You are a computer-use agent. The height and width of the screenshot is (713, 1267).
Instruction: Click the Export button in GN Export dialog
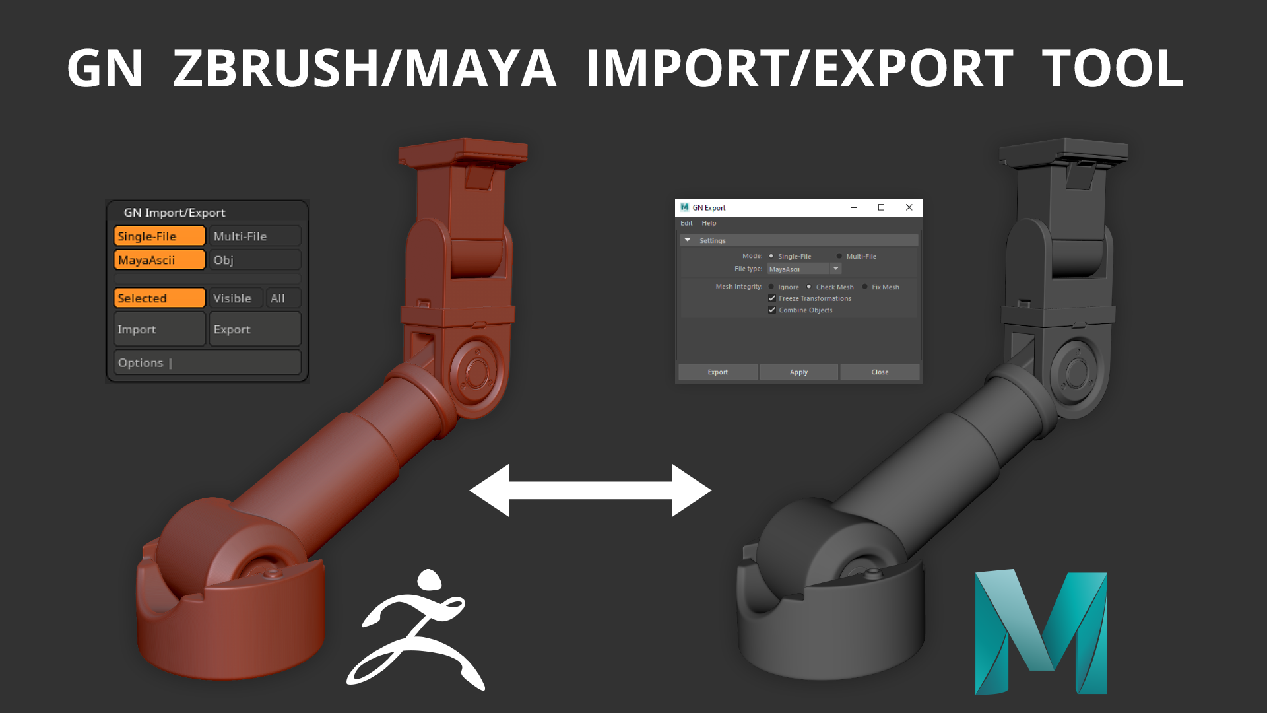click(717, 372)
